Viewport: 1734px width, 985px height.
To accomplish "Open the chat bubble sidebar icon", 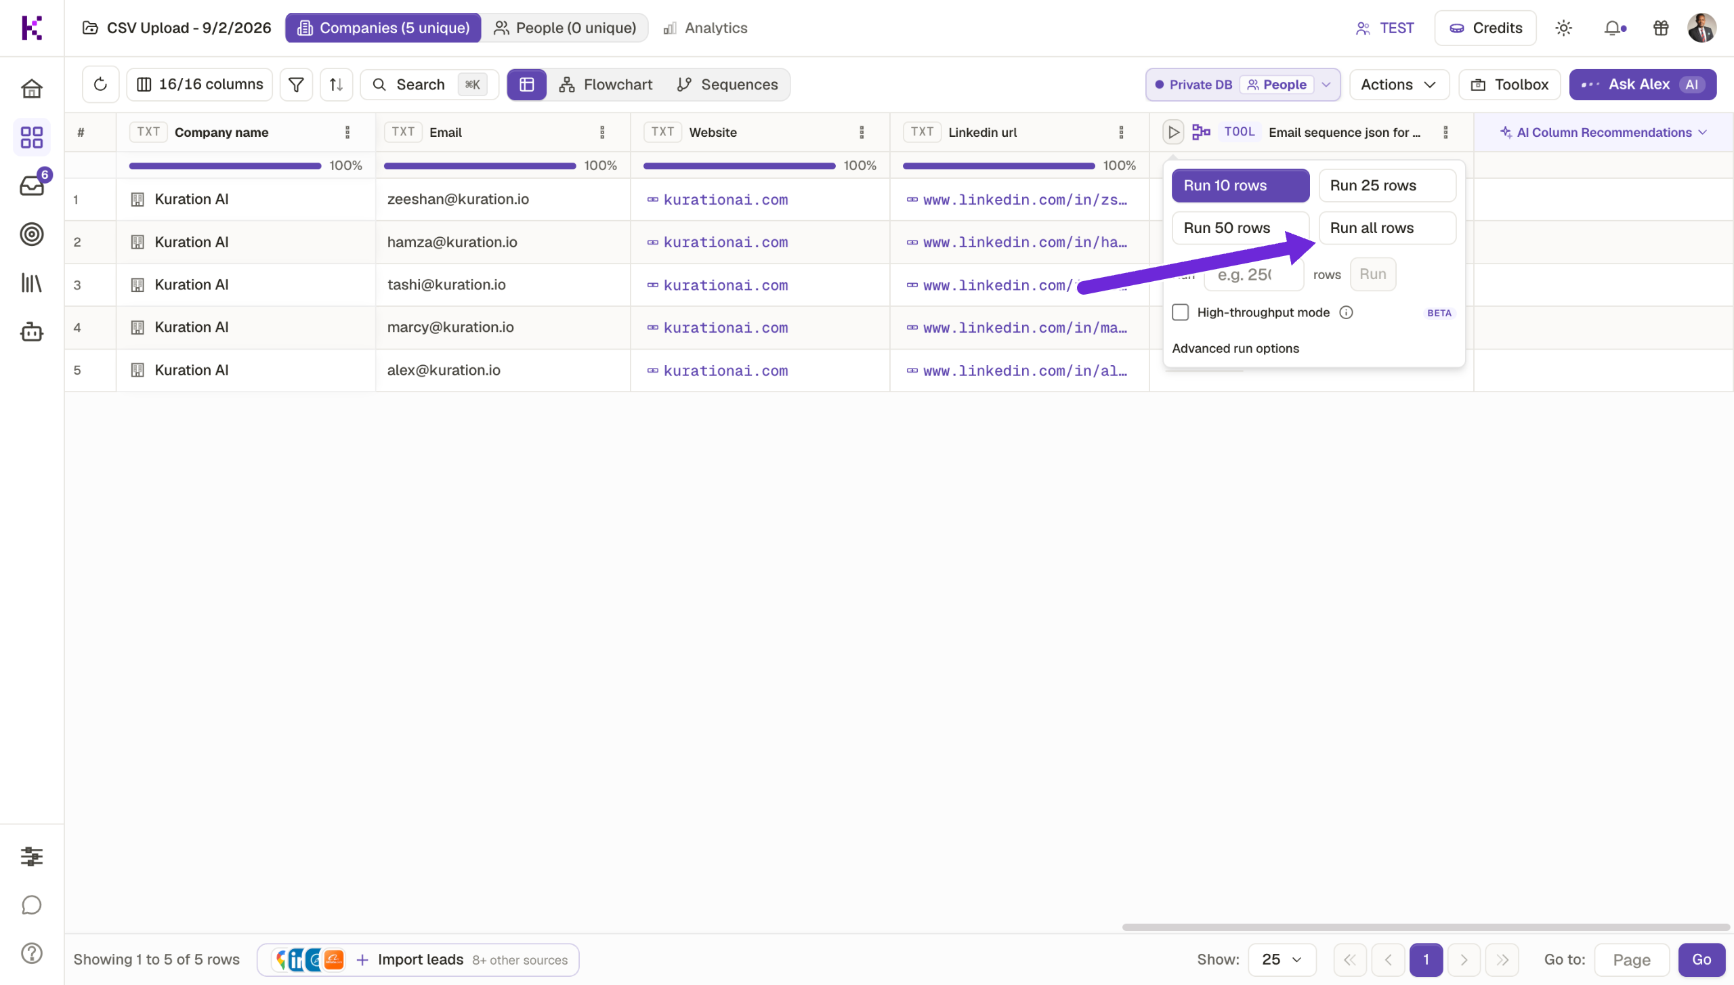I will (32, 905).
